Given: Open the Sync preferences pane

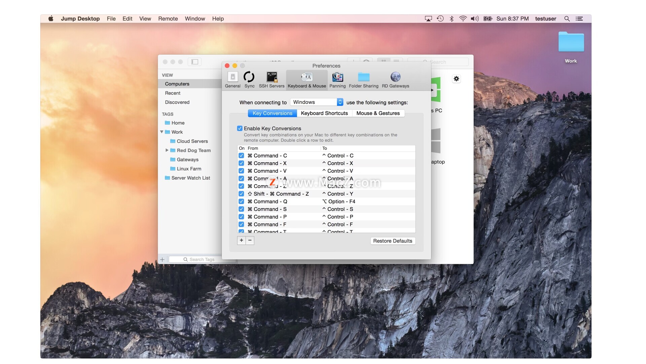Looking at the screenshot, I should [249, 80].
